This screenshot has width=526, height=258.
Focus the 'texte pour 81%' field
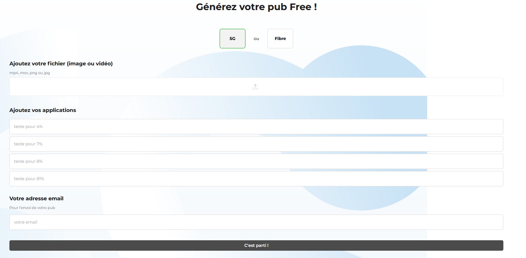[256, 179]
